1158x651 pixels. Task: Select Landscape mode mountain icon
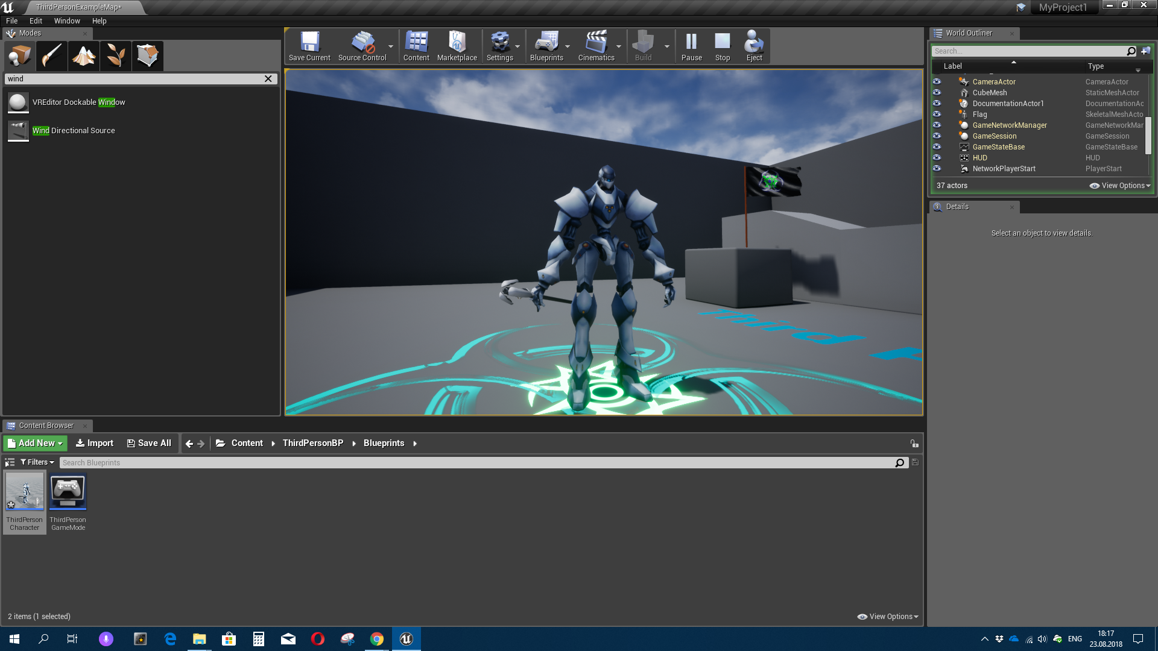[84, 56]
